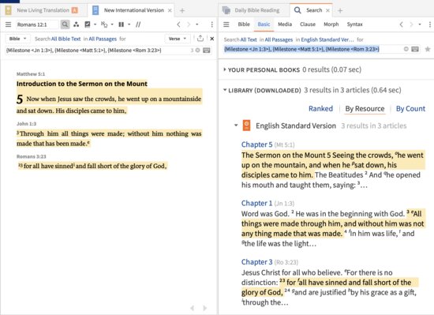Click the interlinear display icon
This screenshot has height=315, width=434.
pos(104,24)
